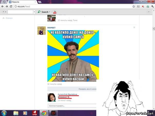Expand the toolbar search box dropdown
This screenshot has height=116, width=155.
pos(34,12)
